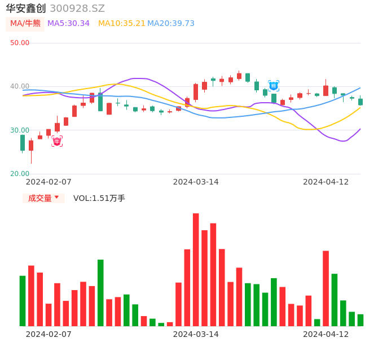Select the MA/牛熊 indicator button

click(25, 24)
